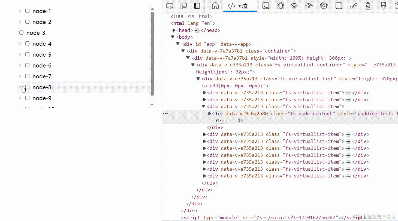The height and width of the screenshot is (221, 398).
Task: Open the Memory chip panel icon
Action: (324, 6)
